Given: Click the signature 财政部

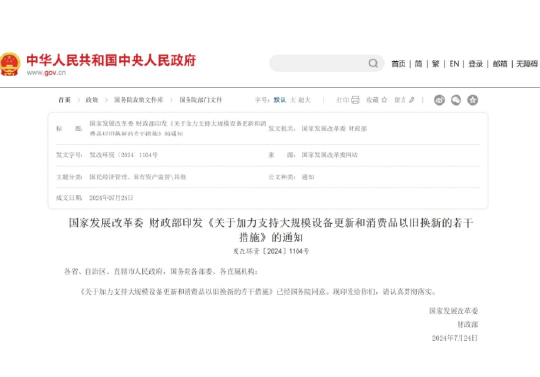Looking at the screenshot, I should (x=467, y=324).
